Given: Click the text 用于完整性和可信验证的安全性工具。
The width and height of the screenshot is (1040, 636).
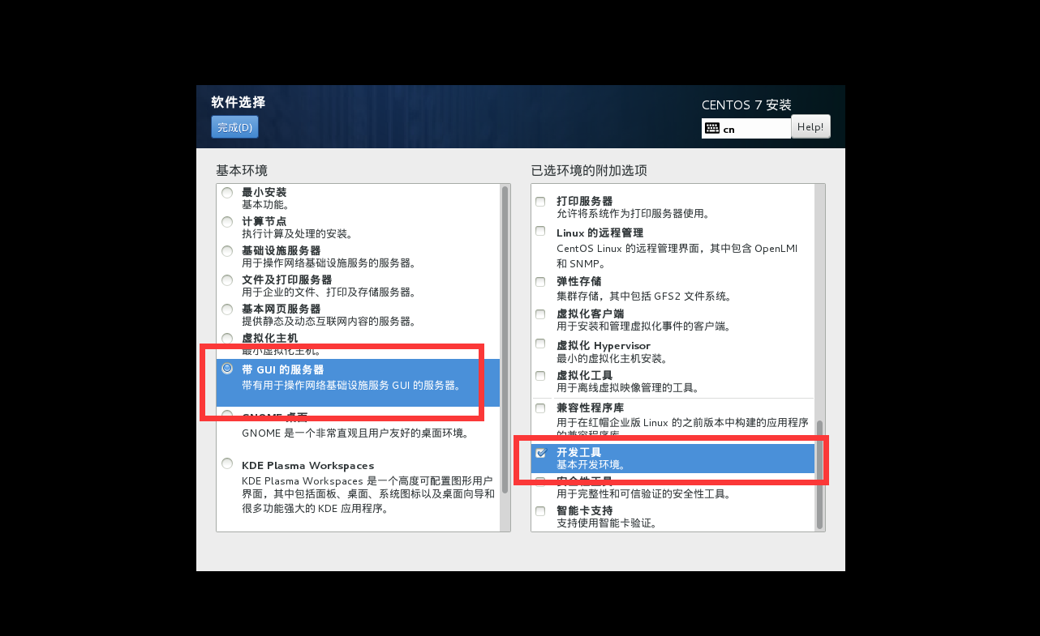Looking at the screenshot, I should 644,494.
